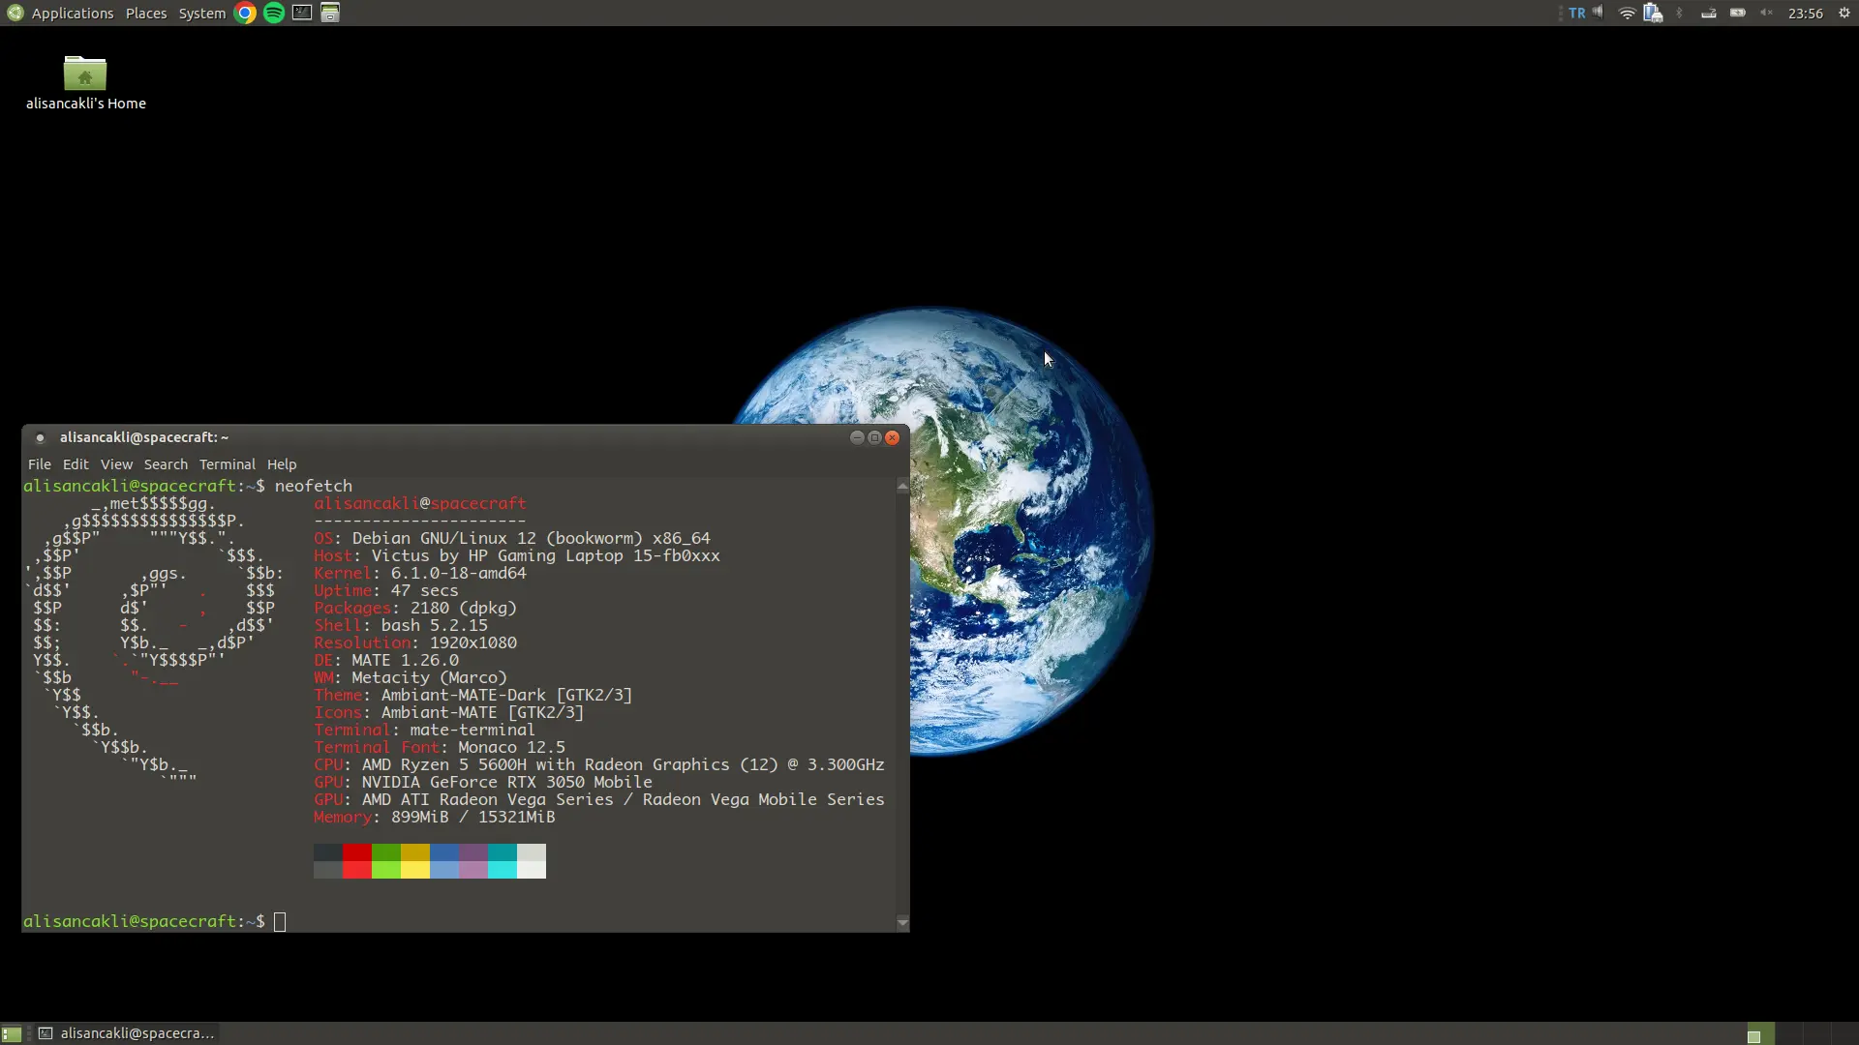This screenshot has width=1859, height=1045.
Task: Open the Places menu
Action: [146, 14]
